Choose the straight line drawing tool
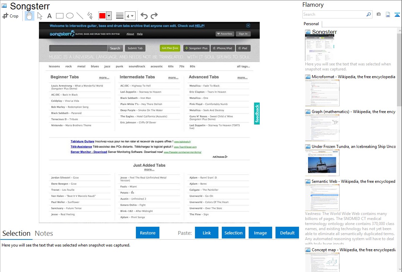The height and width of the screenshot is (272, 402). (80, 16)
